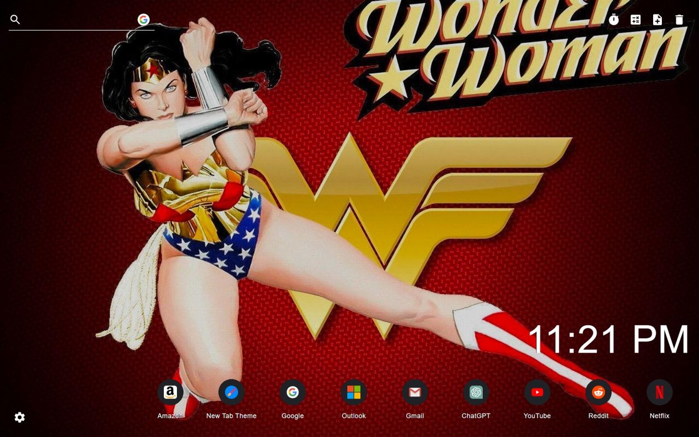Click the Amazon label text
This screenshot has width=699, height=437.
(170, 416)
